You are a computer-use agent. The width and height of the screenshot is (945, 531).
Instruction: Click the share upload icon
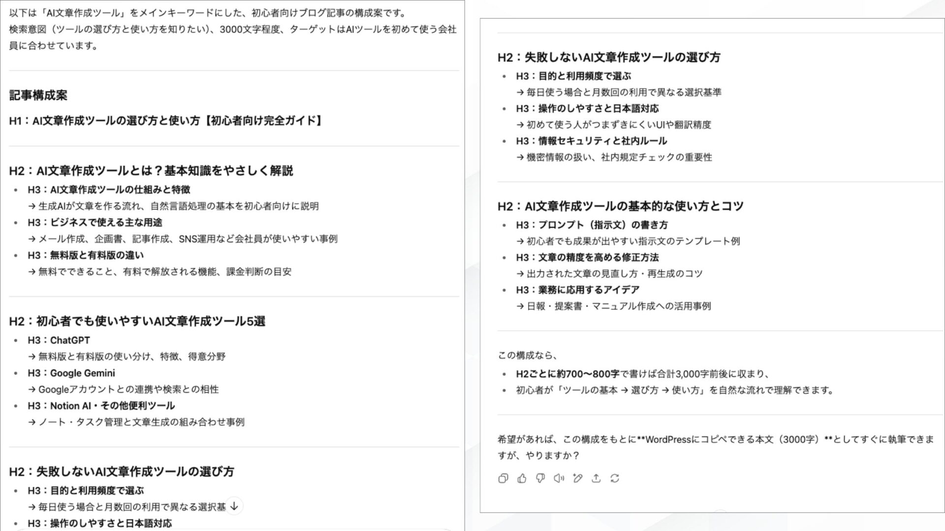click(x=596, y=478)
